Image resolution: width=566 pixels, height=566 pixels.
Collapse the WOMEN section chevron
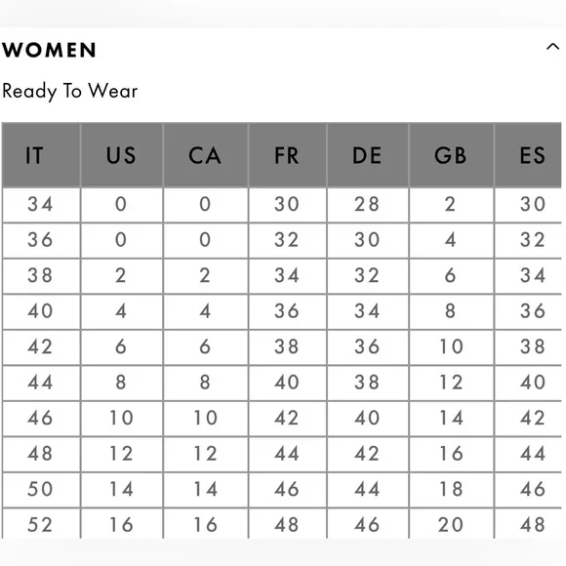(x=552, y=47)
